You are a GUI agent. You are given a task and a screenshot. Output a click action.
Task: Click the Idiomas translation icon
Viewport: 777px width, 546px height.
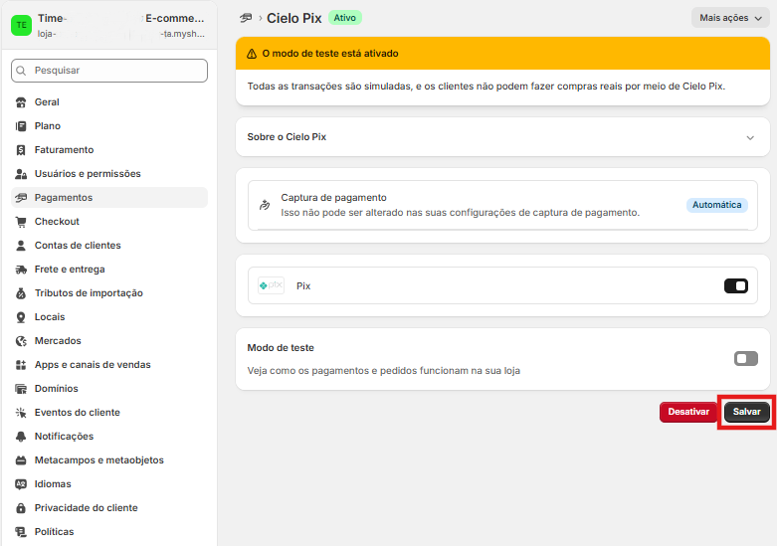[x=21, y=484]
